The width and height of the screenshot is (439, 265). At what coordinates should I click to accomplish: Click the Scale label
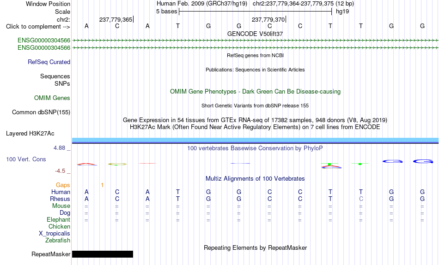tap(63, 12)
